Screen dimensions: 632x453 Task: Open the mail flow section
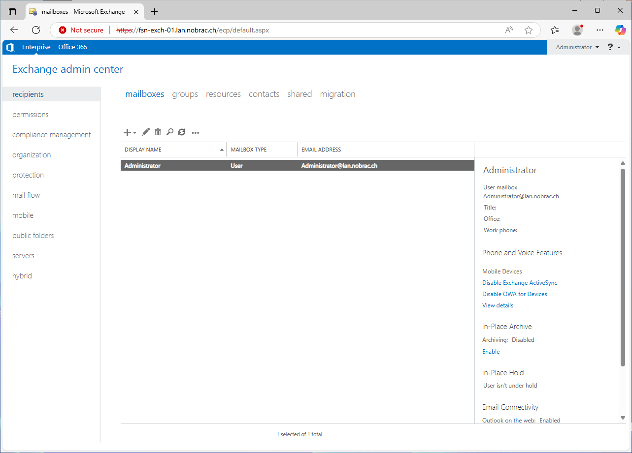pyautogui.click(x=26, y=195)
